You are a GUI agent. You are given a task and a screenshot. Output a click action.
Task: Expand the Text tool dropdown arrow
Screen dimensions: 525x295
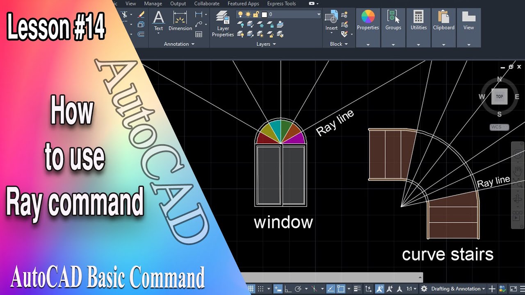tap(158, 33)
